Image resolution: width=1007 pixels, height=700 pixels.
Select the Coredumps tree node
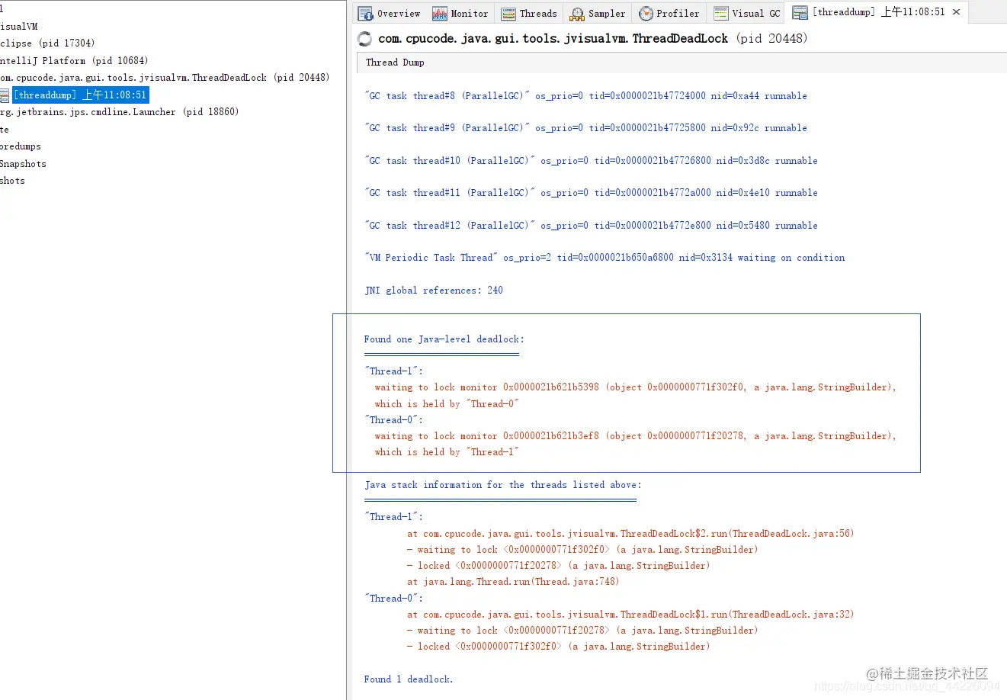coord(21,146)
